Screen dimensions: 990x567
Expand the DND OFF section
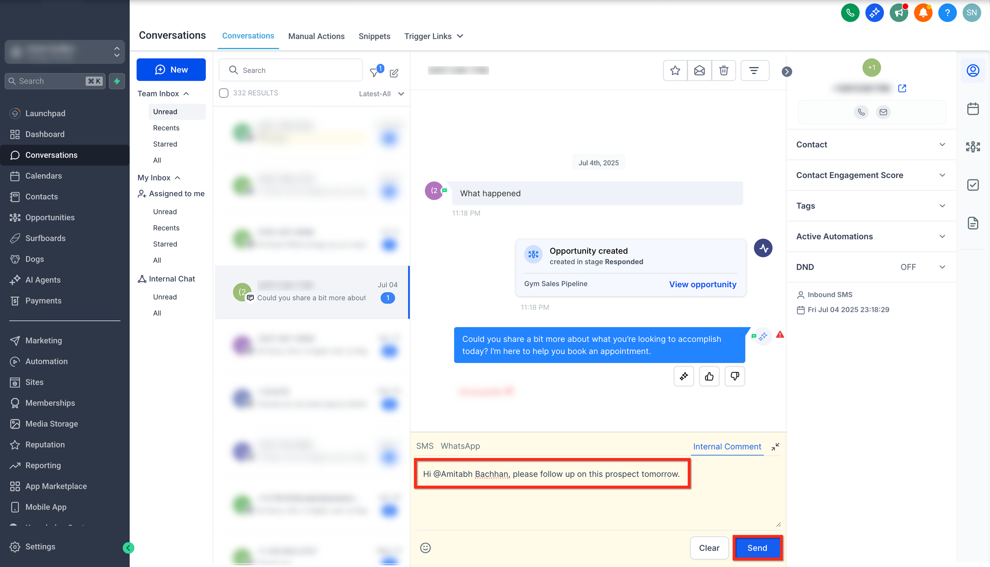[942, 267]
